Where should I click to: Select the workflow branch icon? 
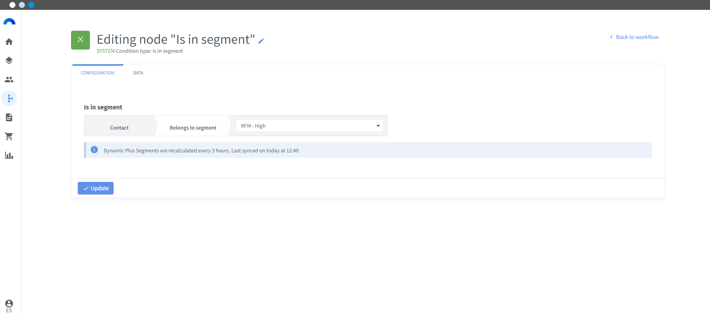pyautogui.click(x=9, y=98)
